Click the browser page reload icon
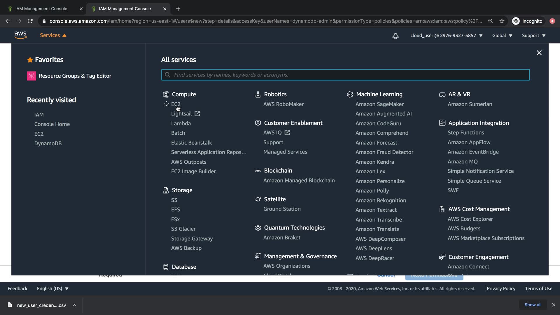The image size is (560, 315). [30, 21]
